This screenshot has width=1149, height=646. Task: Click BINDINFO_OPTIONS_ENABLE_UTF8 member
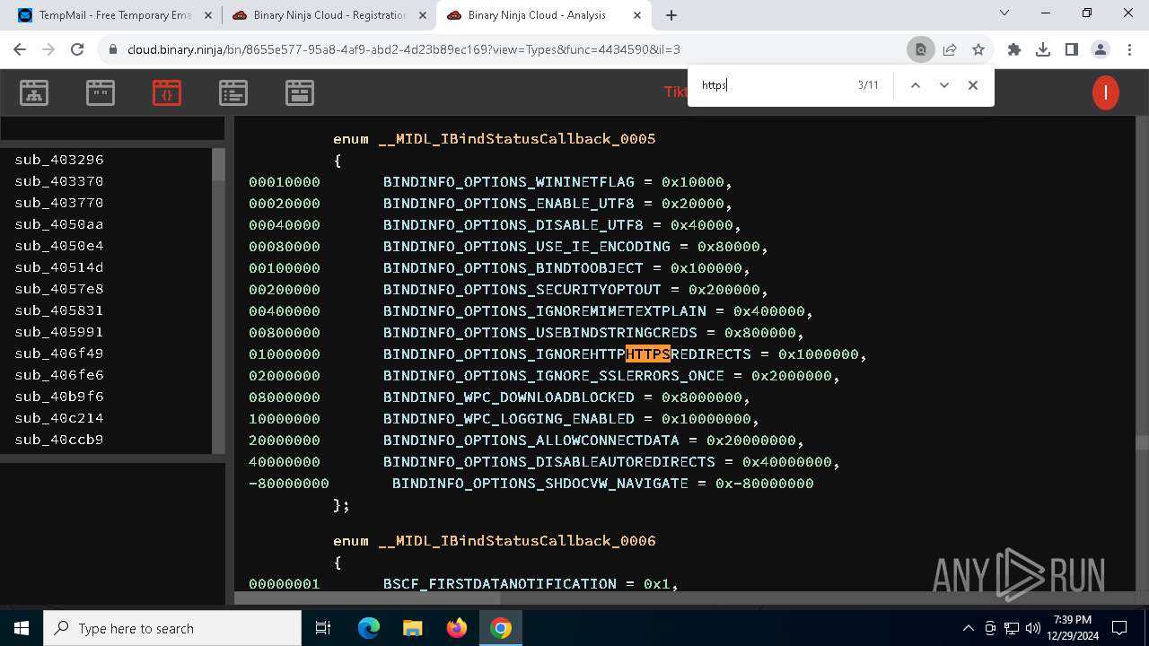click(x=509, y=203)
